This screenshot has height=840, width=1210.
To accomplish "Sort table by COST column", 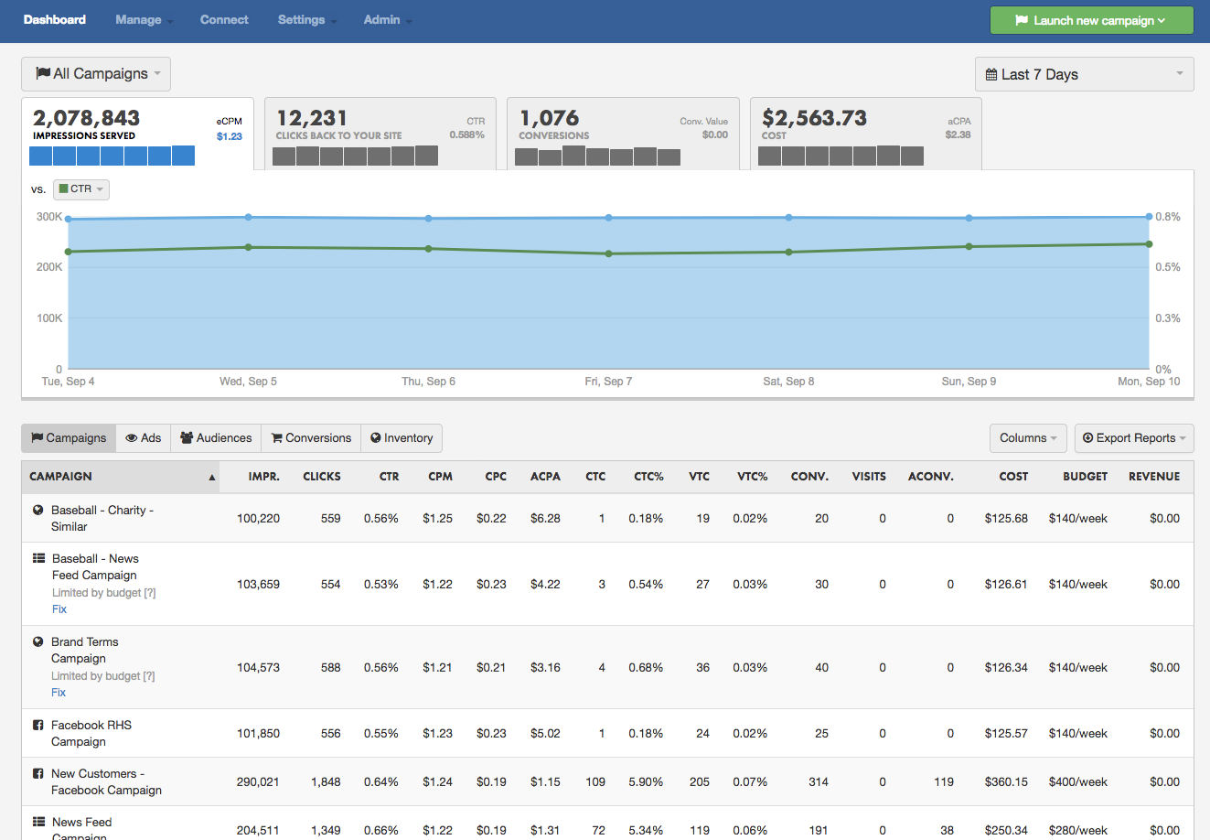I will pyautogui.click(x=1013, y=477).
